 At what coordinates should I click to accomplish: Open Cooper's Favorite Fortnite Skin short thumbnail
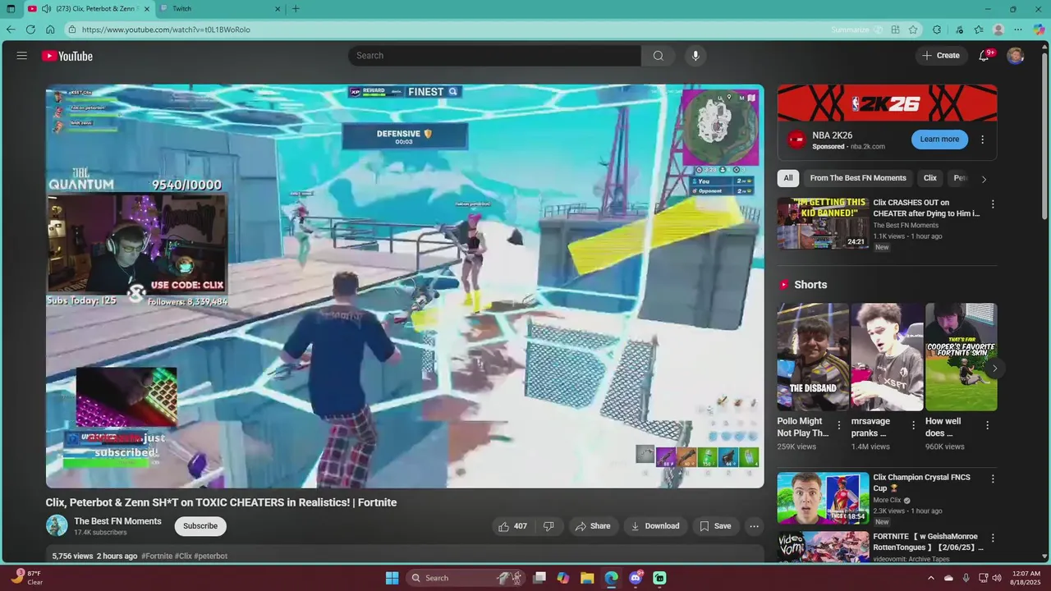point(961,356)
